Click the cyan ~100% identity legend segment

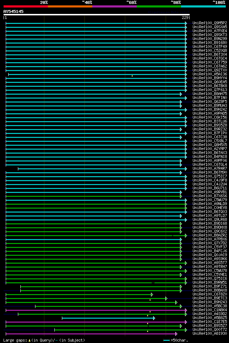click(203, 6)
